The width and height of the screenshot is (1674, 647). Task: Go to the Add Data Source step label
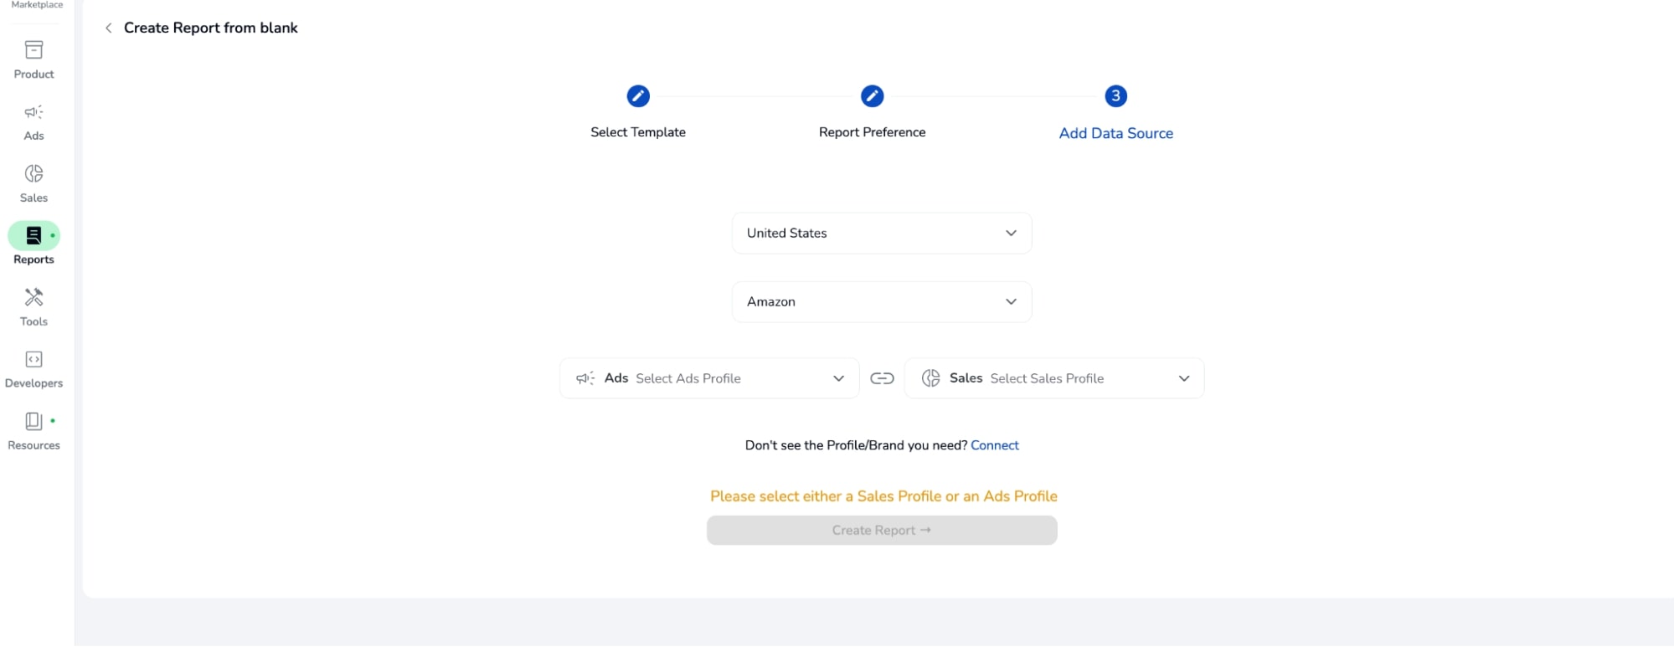pos(1115,133)
